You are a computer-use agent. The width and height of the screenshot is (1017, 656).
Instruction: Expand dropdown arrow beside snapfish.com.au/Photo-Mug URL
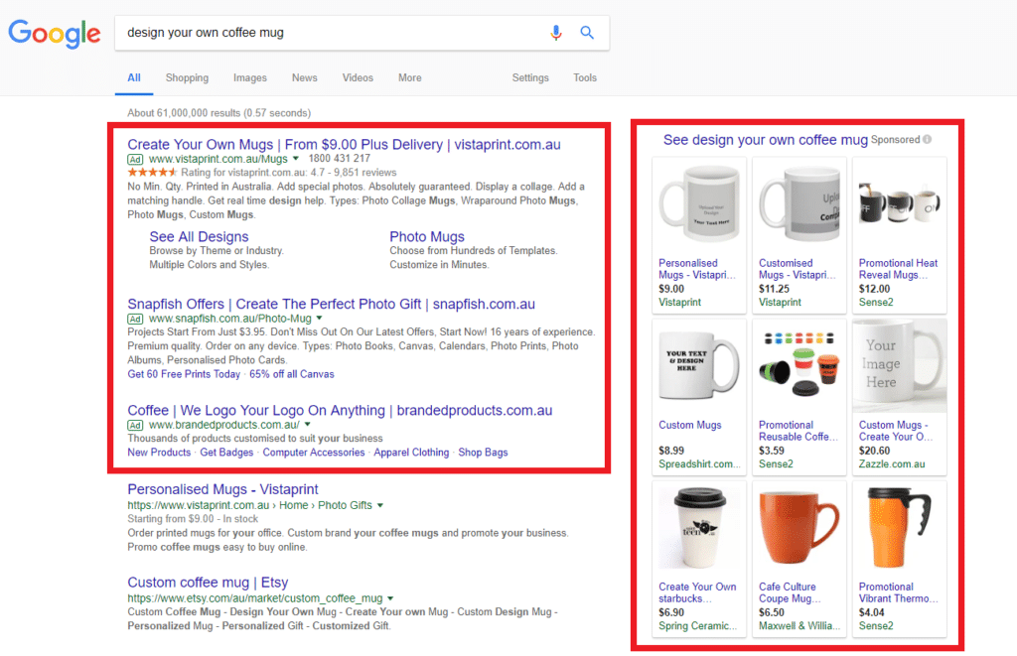319,319
